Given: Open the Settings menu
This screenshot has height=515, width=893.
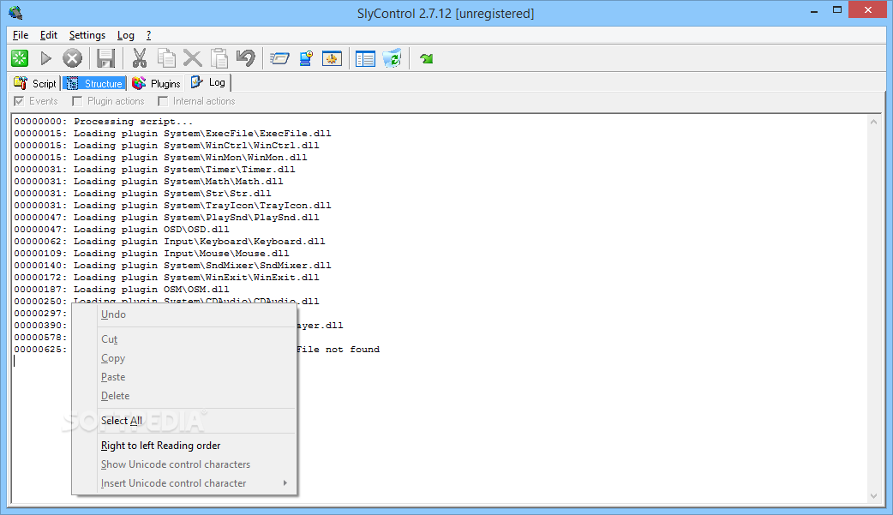Looking at the screenshot, I should pyautogui.click(x=87, y=35).
